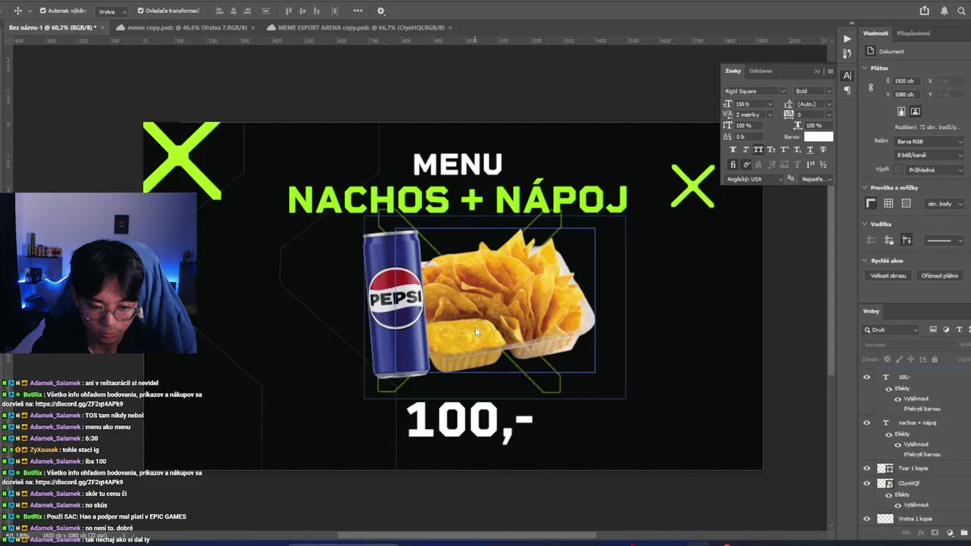Viewport: 971px width, 546px height.
Task: Open the Barva RGB mode dropdown
Action: (x=929, y=141)
